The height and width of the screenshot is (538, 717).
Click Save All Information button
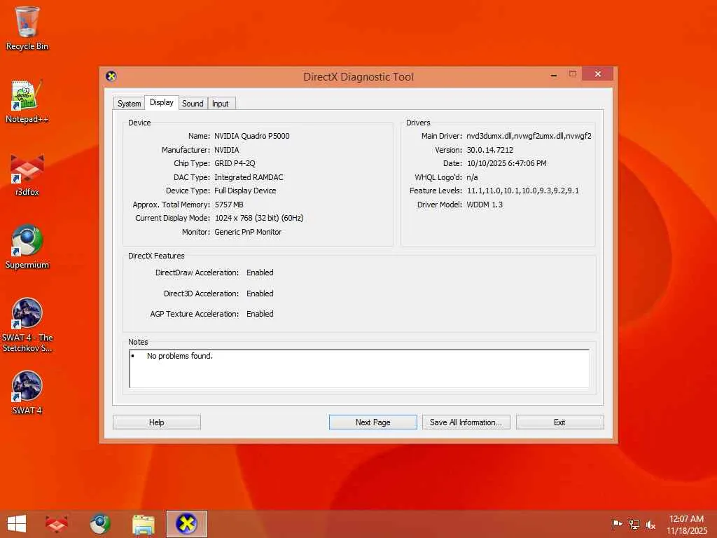(466, 422)
